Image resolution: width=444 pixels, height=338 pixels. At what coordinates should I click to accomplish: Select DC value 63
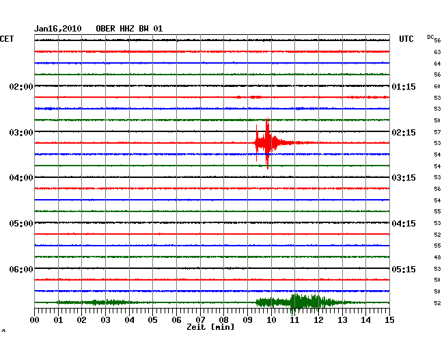(437, 52)
